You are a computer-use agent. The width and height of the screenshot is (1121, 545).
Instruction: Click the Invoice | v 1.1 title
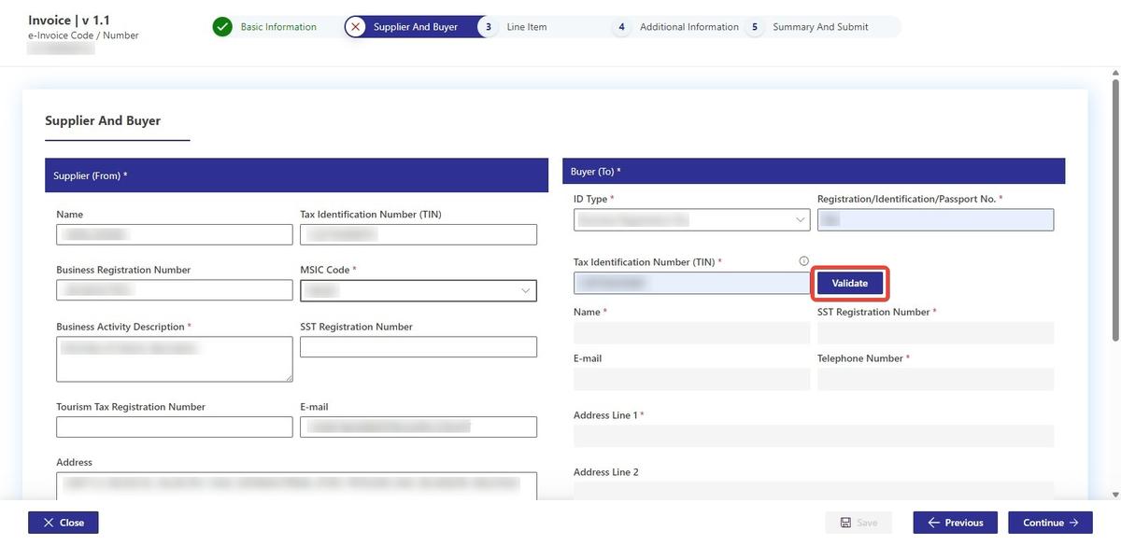69,20
